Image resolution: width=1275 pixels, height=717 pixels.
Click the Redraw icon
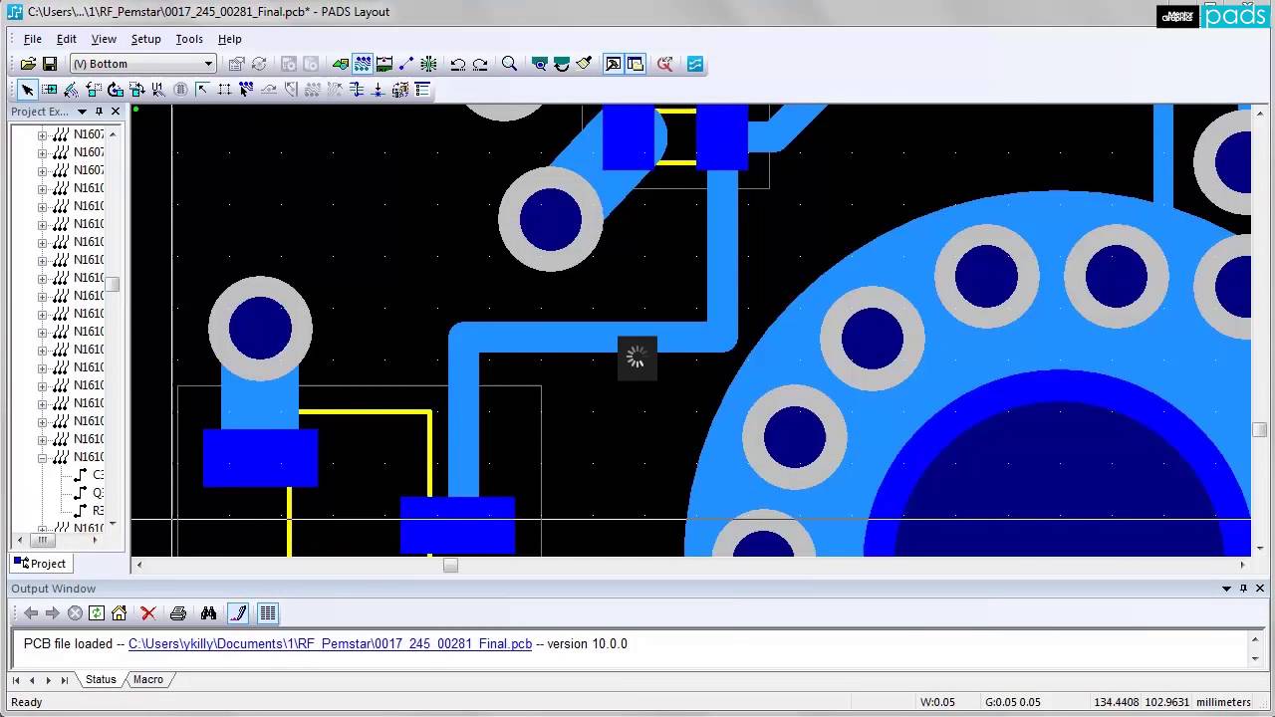[562, 64]
